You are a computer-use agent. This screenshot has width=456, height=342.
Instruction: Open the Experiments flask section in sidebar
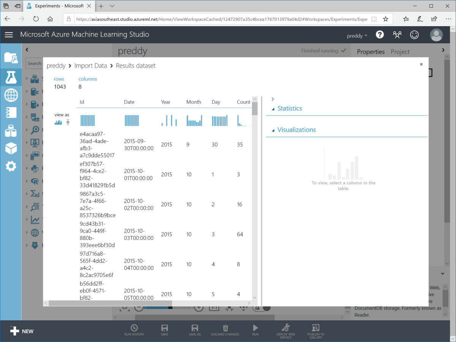[x=11, y=77]
